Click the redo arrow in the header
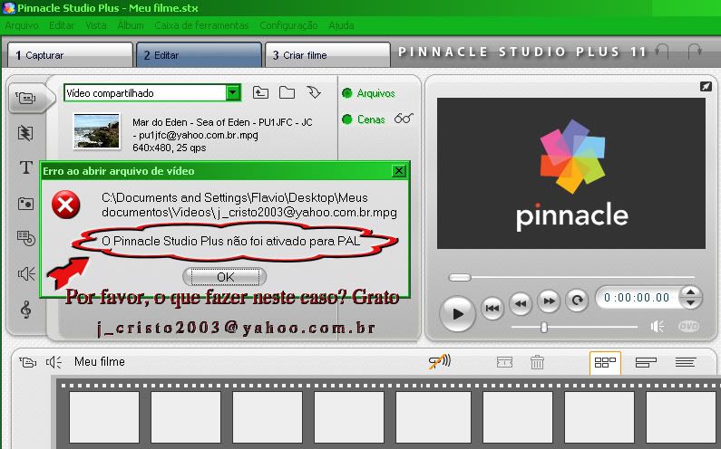721x449 pixels. [x=695, y=51]
